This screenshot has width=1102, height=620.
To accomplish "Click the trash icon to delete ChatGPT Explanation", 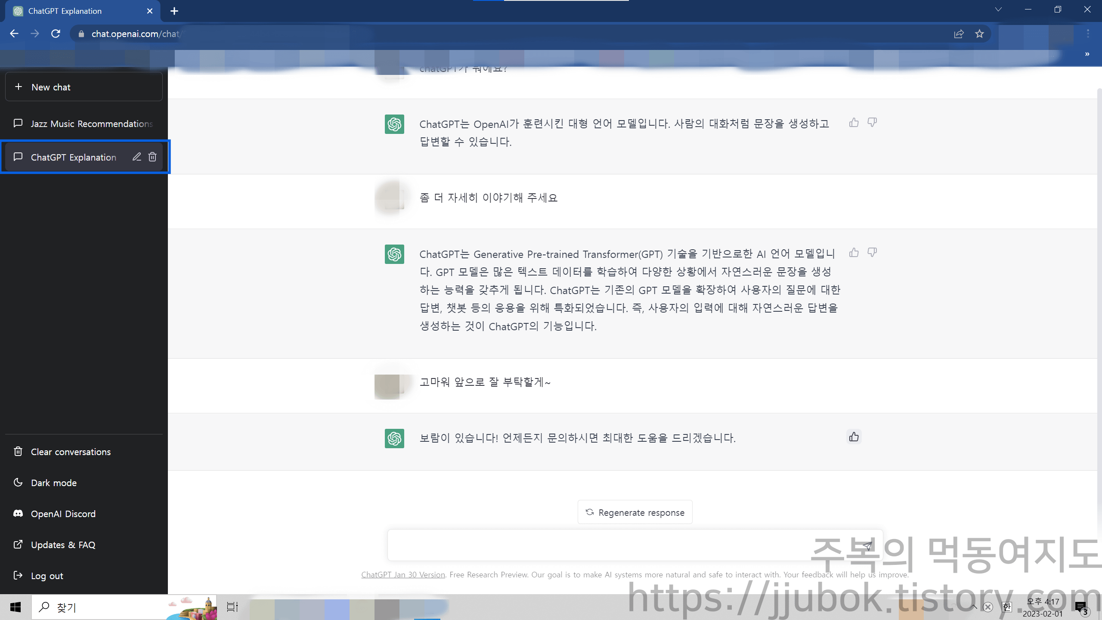I will pyautogui.click(x=152, y=157).
